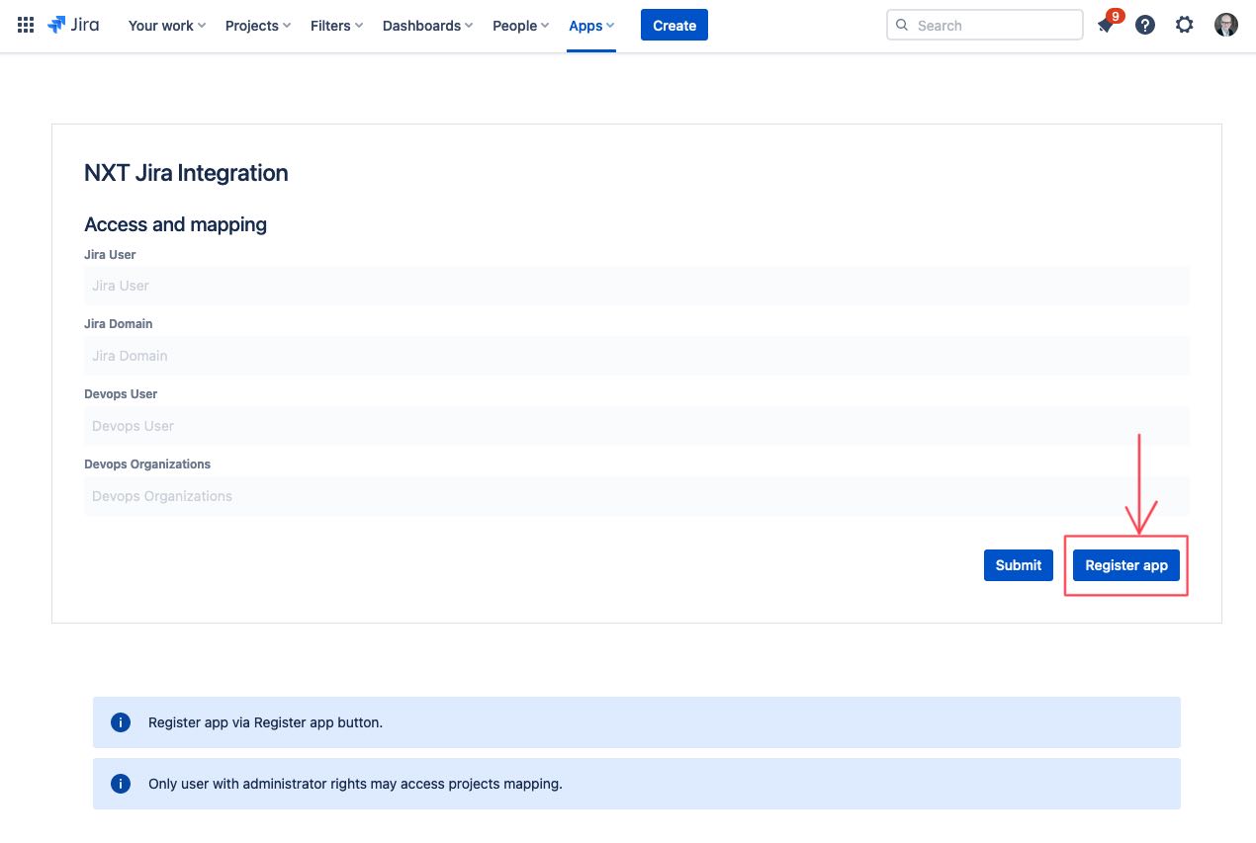Open the user profile avatar
The image size is (1256, 843).
click(x=1226, y=26)
